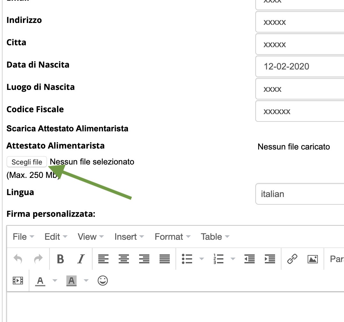Viewport: 344px width, 322px height.
Task: Apply the background color swatch
Action: coord(71,281)
